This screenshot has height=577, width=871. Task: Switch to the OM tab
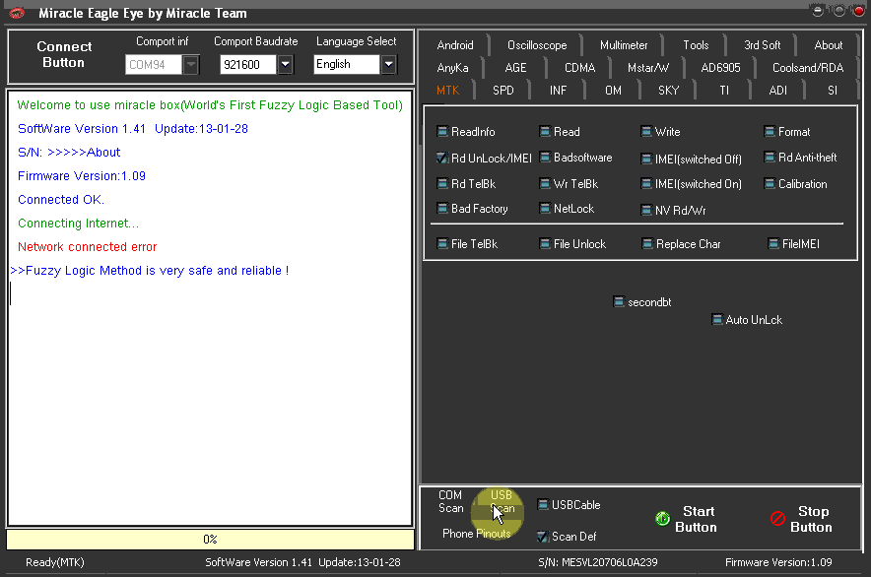pos(613,91)
